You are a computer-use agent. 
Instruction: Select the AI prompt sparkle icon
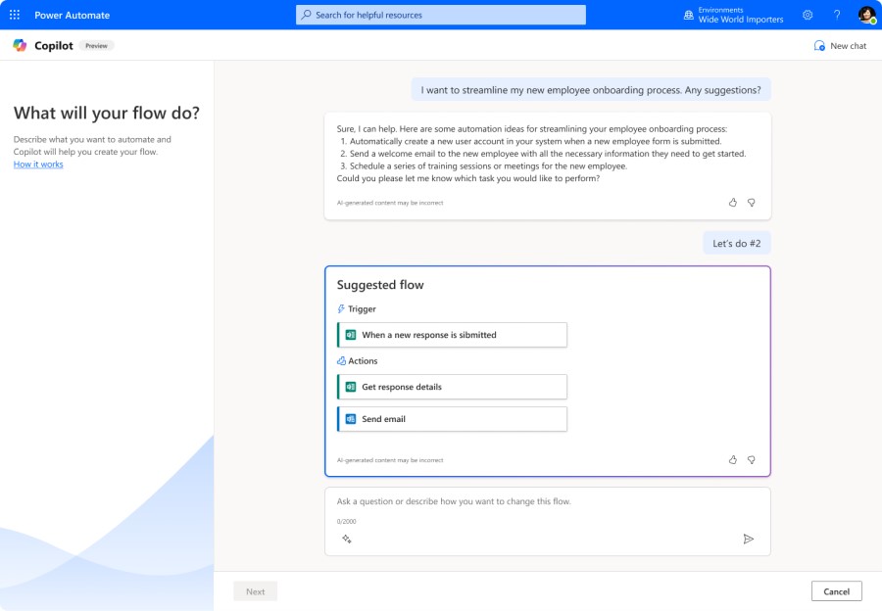(345, 539)
